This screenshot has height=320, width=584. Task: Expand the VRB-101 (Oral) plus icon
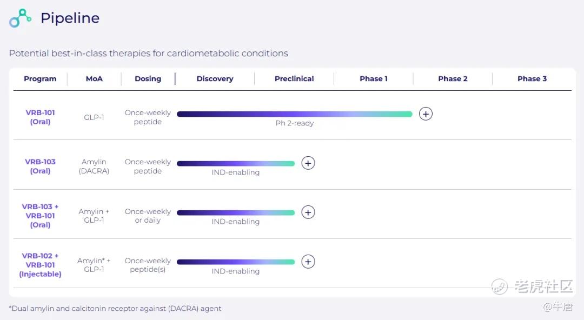click(x=426, y=114)
